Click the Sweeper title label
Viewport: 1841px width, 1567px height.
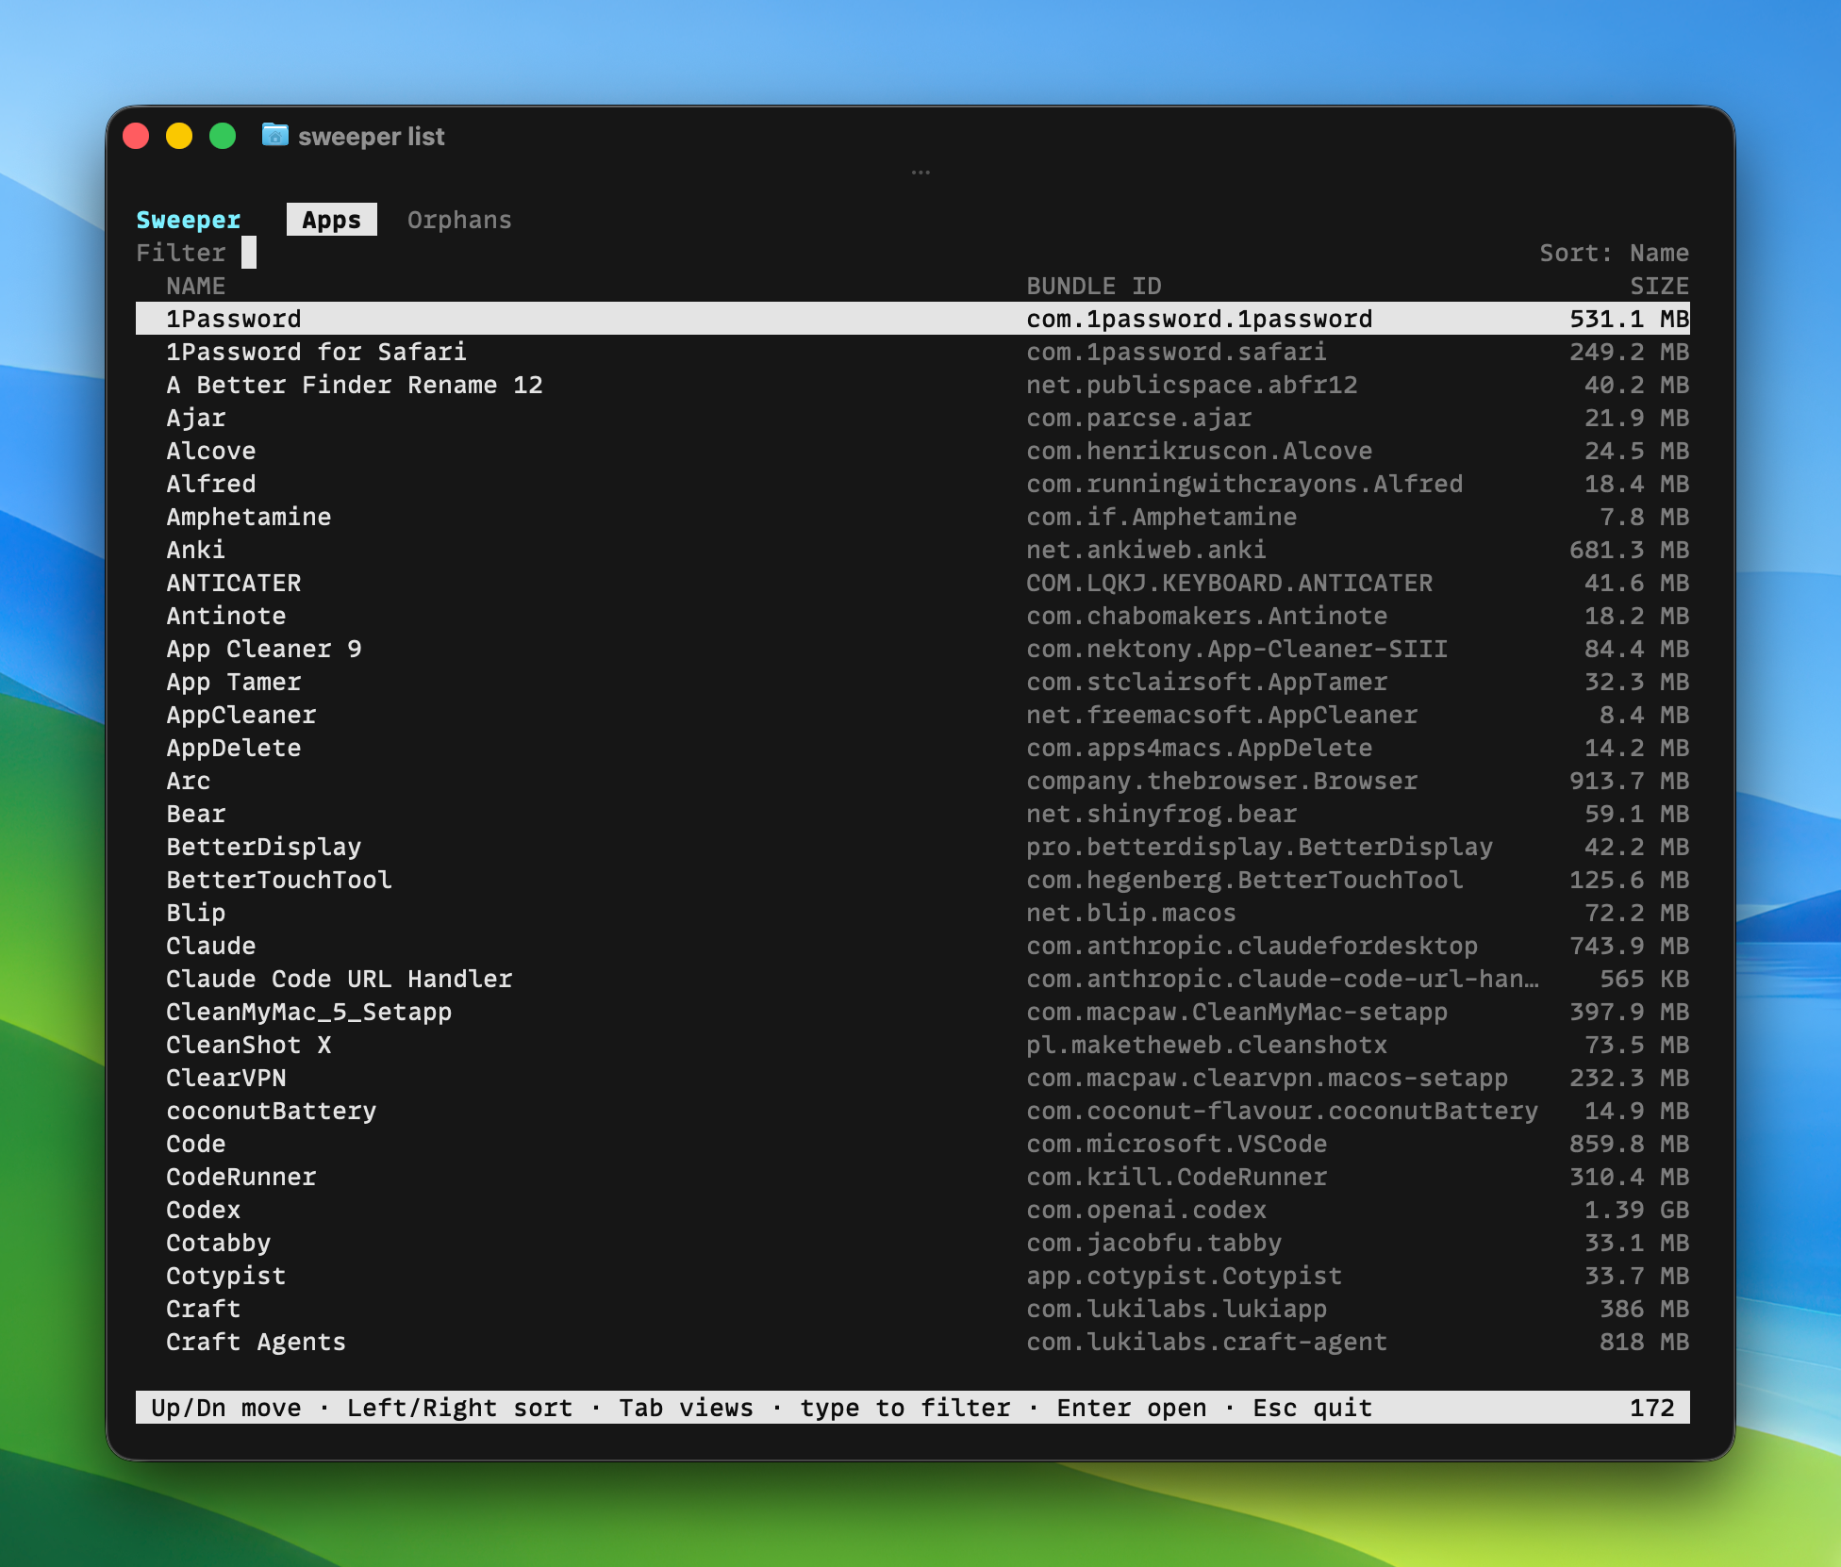click(x=188, y=220)
